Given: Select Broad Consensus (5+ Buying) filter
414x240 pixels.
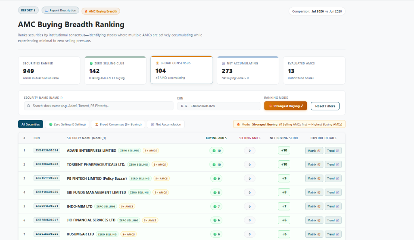Looking at the screenshot, I should coord(118,124).
